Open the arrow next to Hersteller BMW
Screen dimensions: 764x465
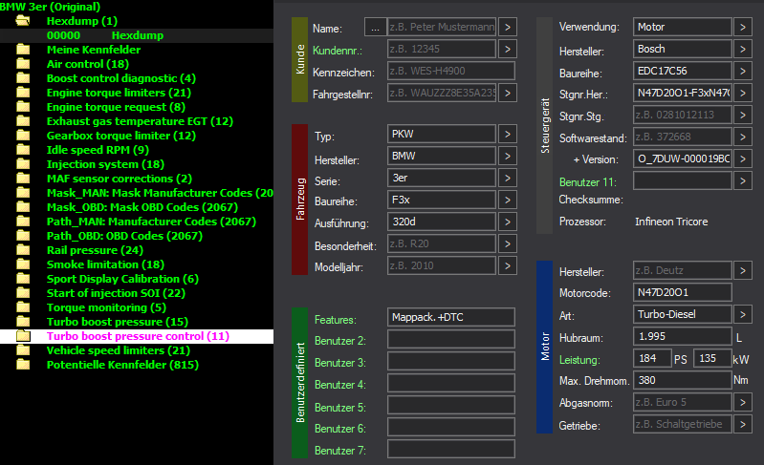coord(508,156)
